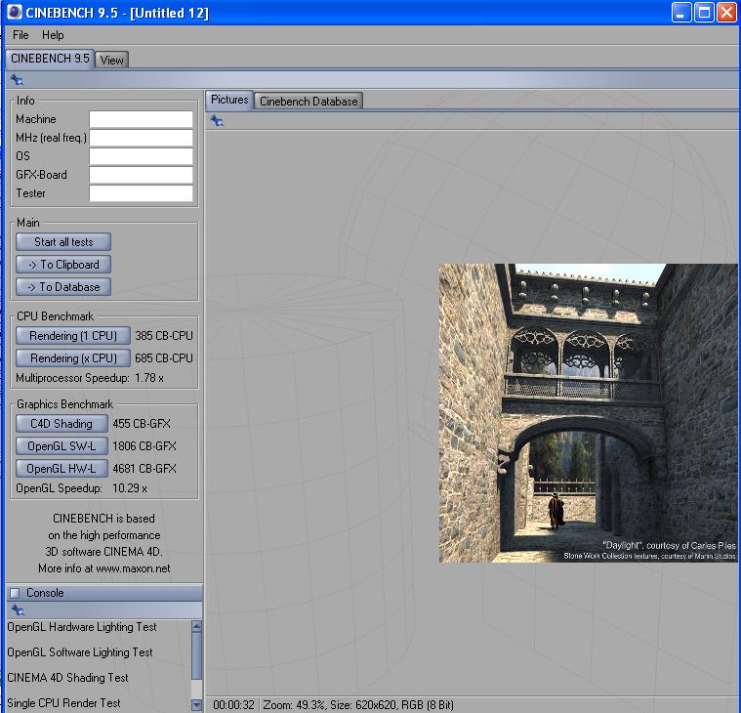Toggle the Console checkbox

click(15, 593)
